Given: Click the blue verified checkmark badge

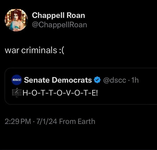Looking at the screenshot, I should 97,80.
